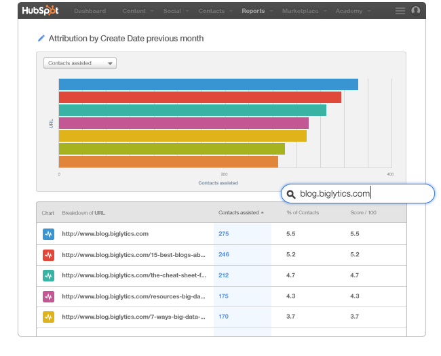The height and width of the screenshot is (356, 441).
Task: Open the Academy menu
Action: (x=353, y=11)
